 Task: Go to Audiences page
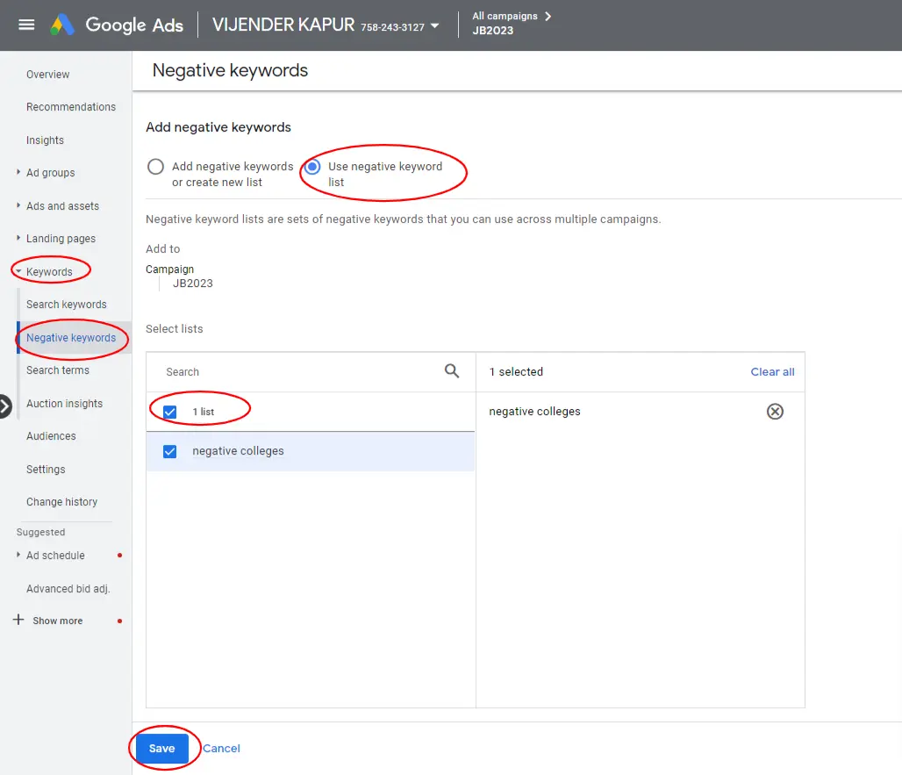pyautogui.click(x=51, y=436)
